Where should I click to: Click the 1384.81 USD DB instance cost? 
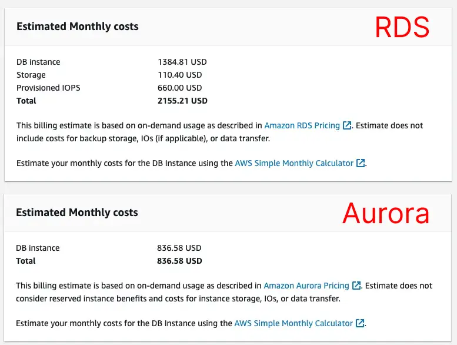coord(182,62)
